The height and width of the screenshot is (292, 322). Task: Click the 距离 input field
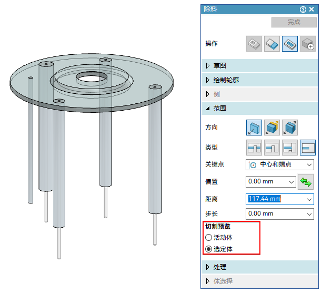275,199
